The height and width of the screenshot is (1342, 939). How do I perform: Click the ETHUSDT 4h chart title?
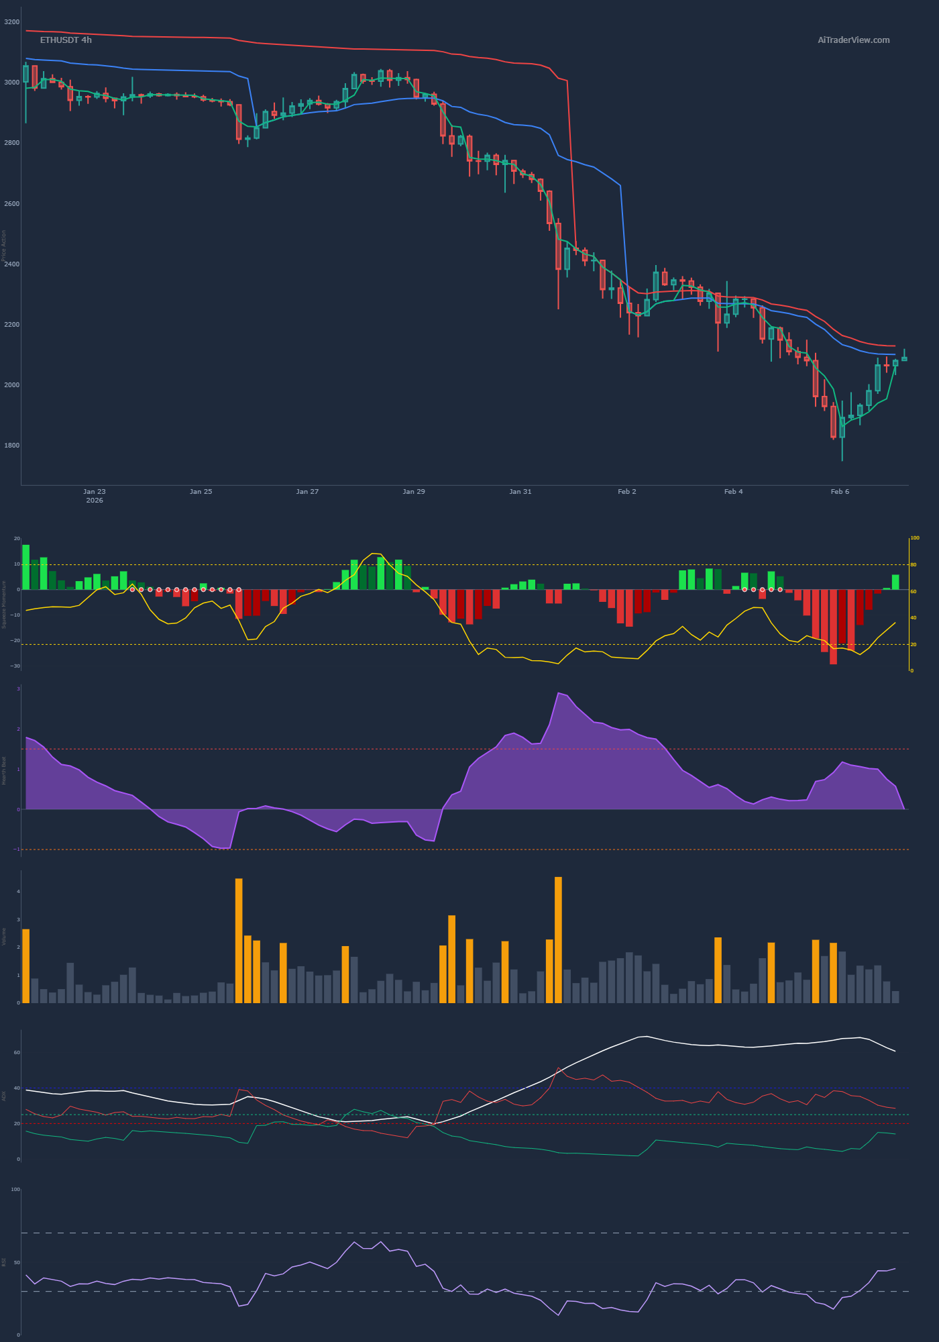tap(66, 40)
